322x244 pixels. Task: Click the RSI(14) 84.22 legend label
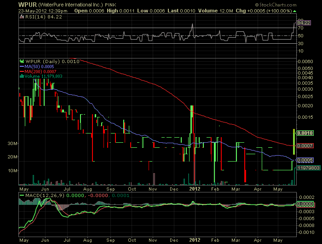[x=43, y=17]
